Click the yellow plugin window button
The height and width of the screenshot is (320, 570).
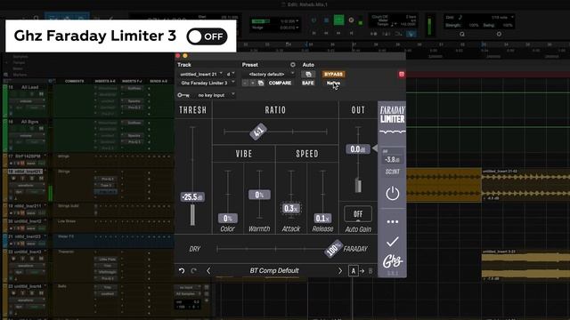(185, 55)
